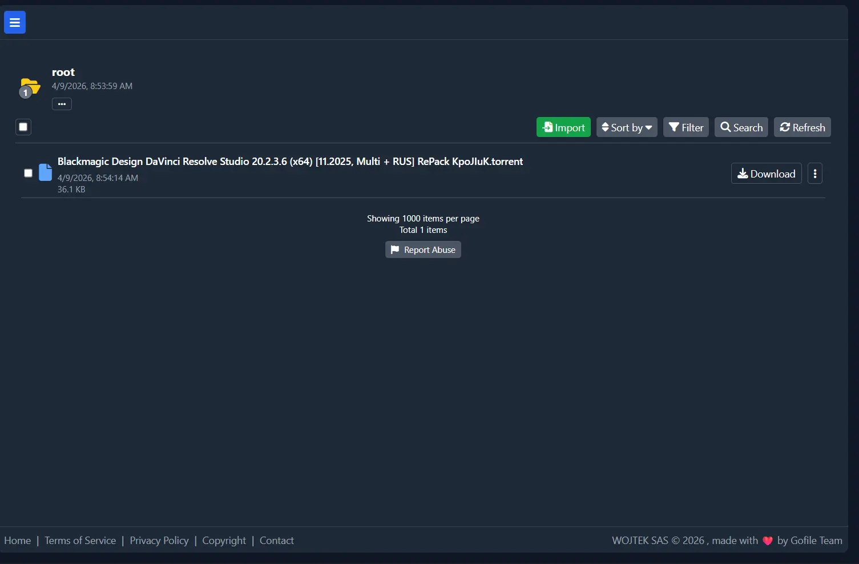Open the Terms of Service link
The width and height of the screenshot is (859, 564).
(80, 541)
